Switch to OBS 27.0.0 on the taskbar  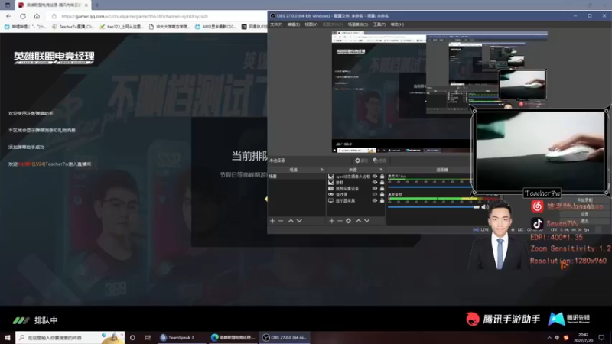(x=285, y=338)
